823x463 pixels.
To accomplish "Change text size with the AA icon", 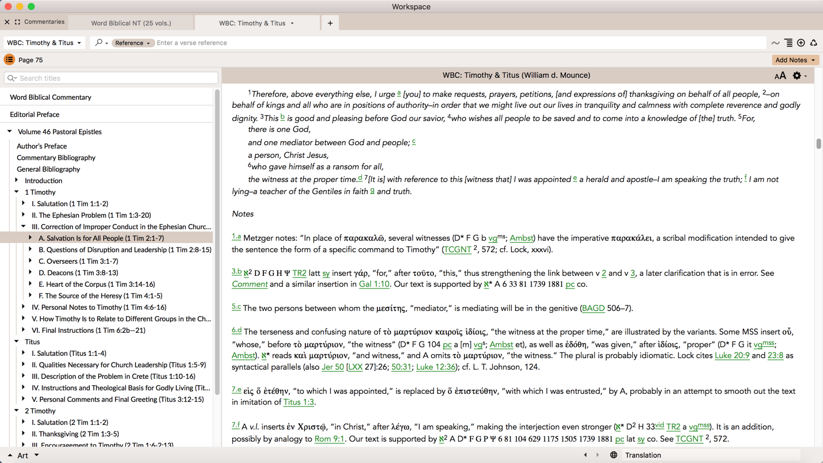I will coord(780,75).
